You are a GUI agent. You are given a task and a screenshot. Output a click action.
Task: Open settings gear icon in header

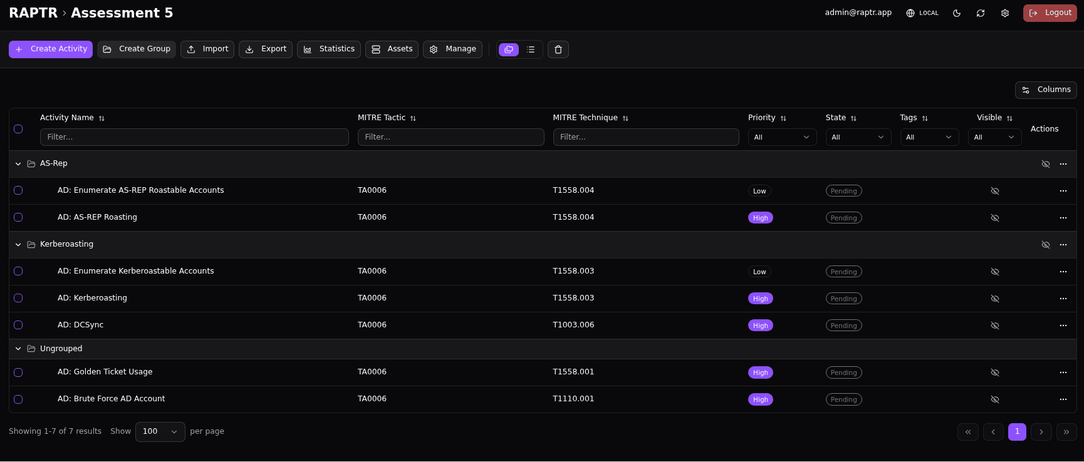(x=1005, y=13)
